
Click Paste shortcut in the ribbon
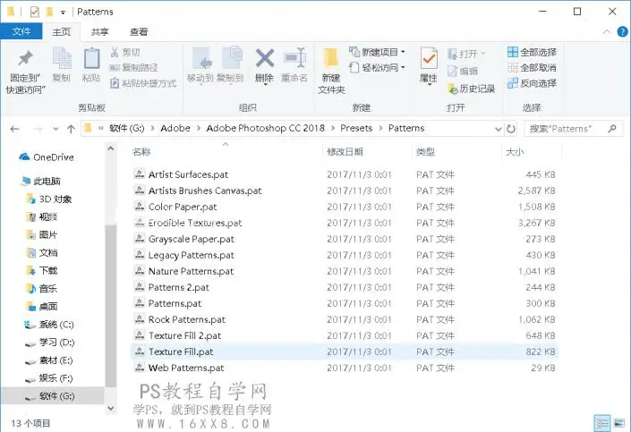143,83
